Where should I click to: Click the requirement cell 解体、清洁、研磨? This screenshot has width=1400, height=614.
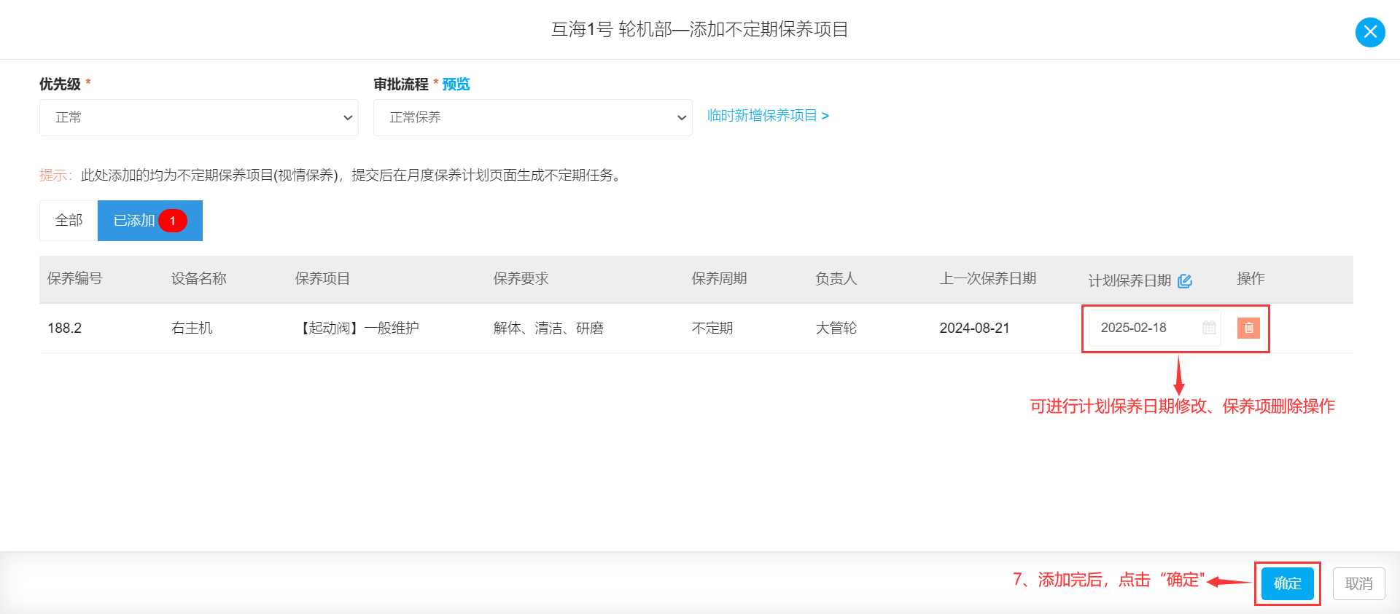(x=548, y=328)
